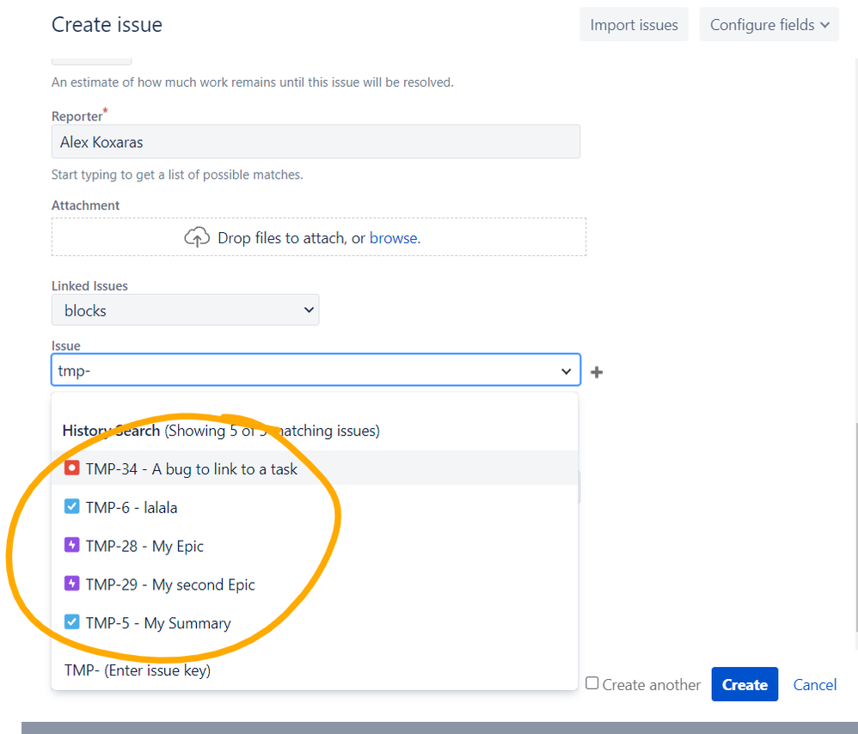Pick TMP-5 - My Summary

[315, 622]
